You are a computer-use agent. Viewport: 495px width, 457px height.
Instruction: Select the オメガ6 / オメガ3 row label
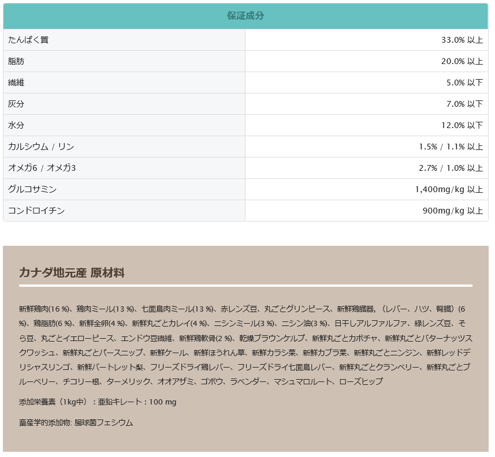click(42, 168)
